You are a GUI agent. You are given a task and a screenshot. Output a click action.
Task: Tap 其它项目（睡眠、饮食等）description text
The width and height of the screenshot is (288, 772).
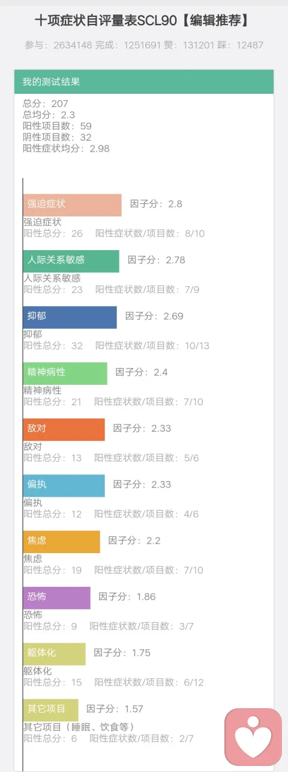coord(79,727)
